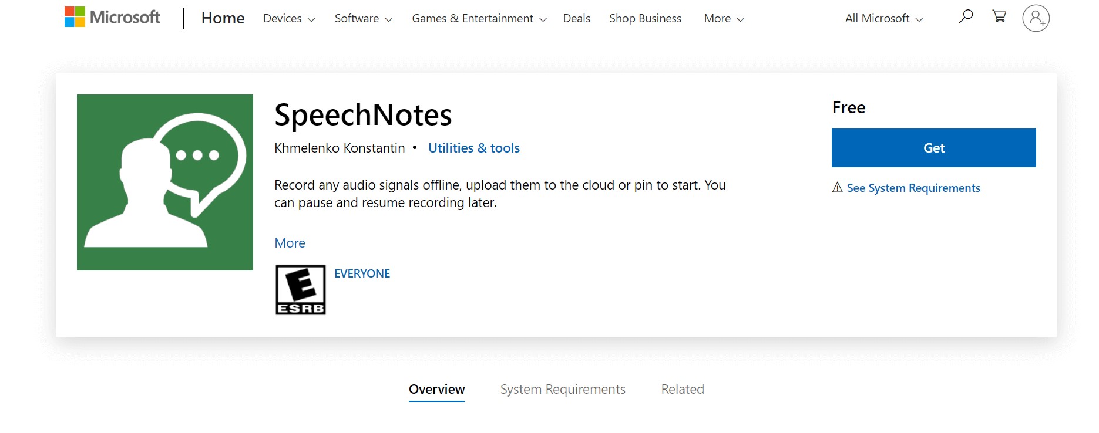The image size is (1099, 433).
Task: Open the Shop Business menu item
Action: coord(645,19)
